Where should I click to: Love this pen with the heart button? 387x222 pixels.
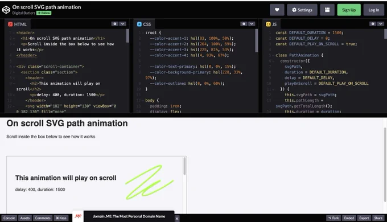coord(277,10)
